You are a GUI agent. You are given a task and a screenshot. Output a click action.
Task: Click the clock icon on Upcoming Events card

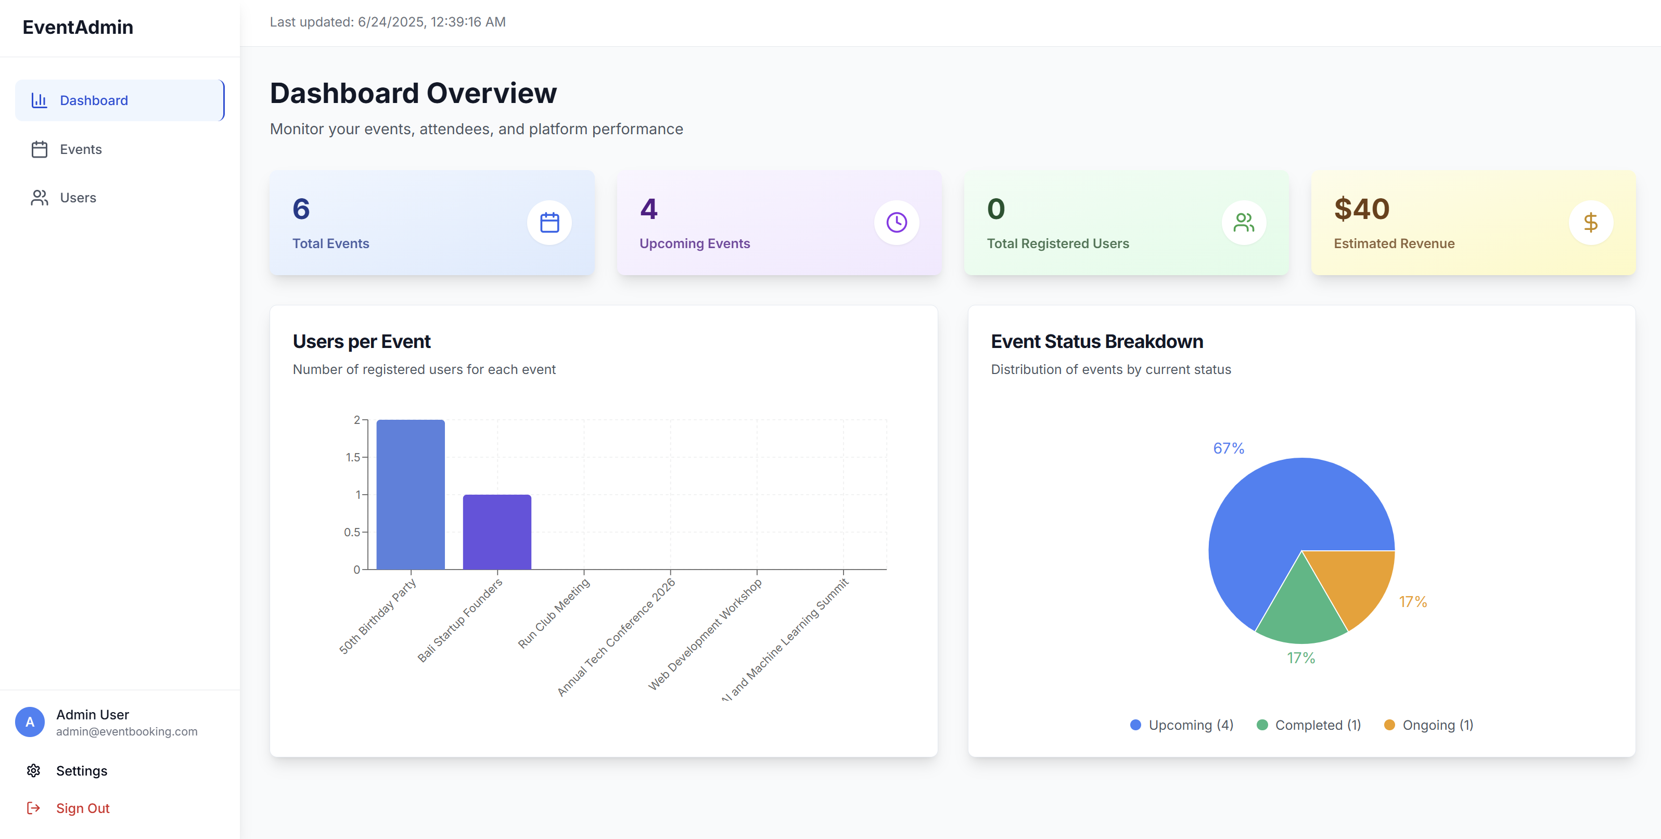click(896, 222)
